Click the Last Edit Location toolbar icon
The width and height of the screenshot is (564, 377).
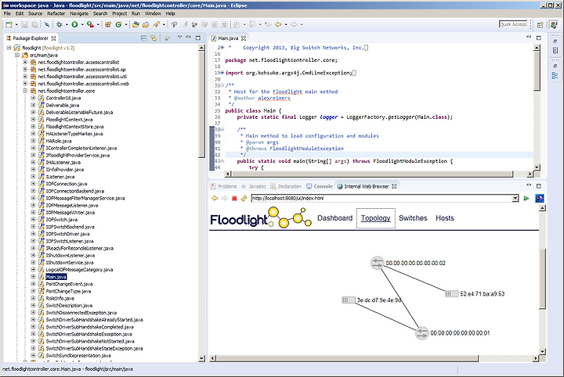tap(268, 24)
